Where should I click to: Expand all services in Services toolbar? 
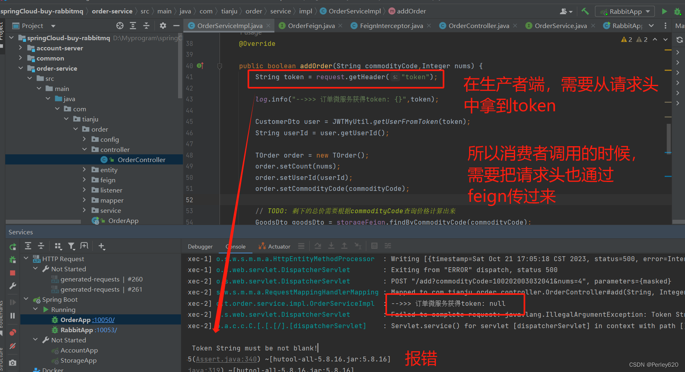click(28, 246)
